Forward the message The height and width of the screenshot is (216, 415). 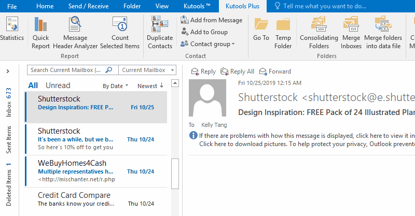point(275,71)
